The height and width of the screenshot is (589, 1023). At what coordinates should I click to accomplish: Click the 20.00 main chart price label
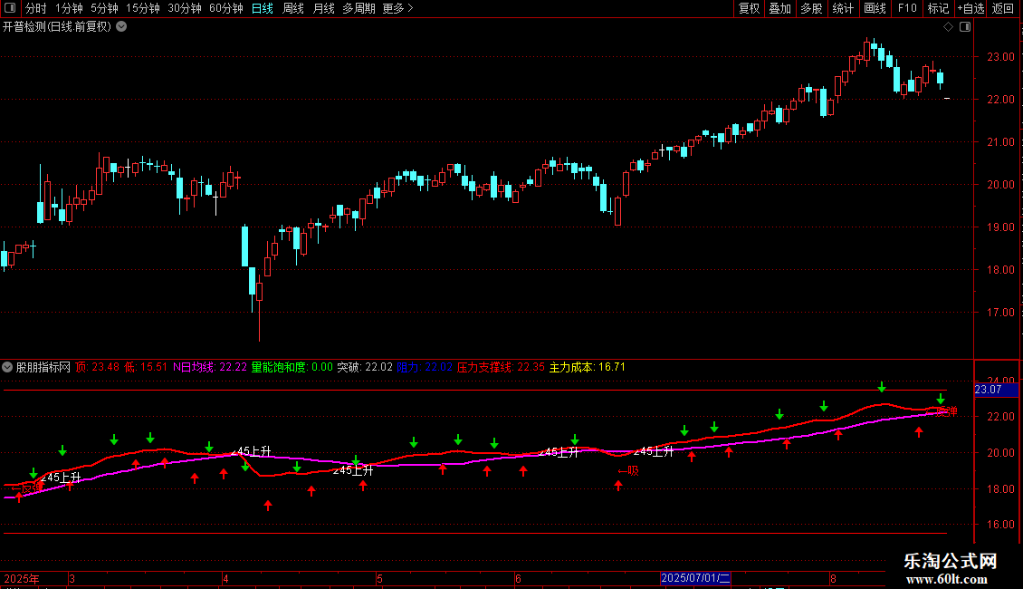1000,185
